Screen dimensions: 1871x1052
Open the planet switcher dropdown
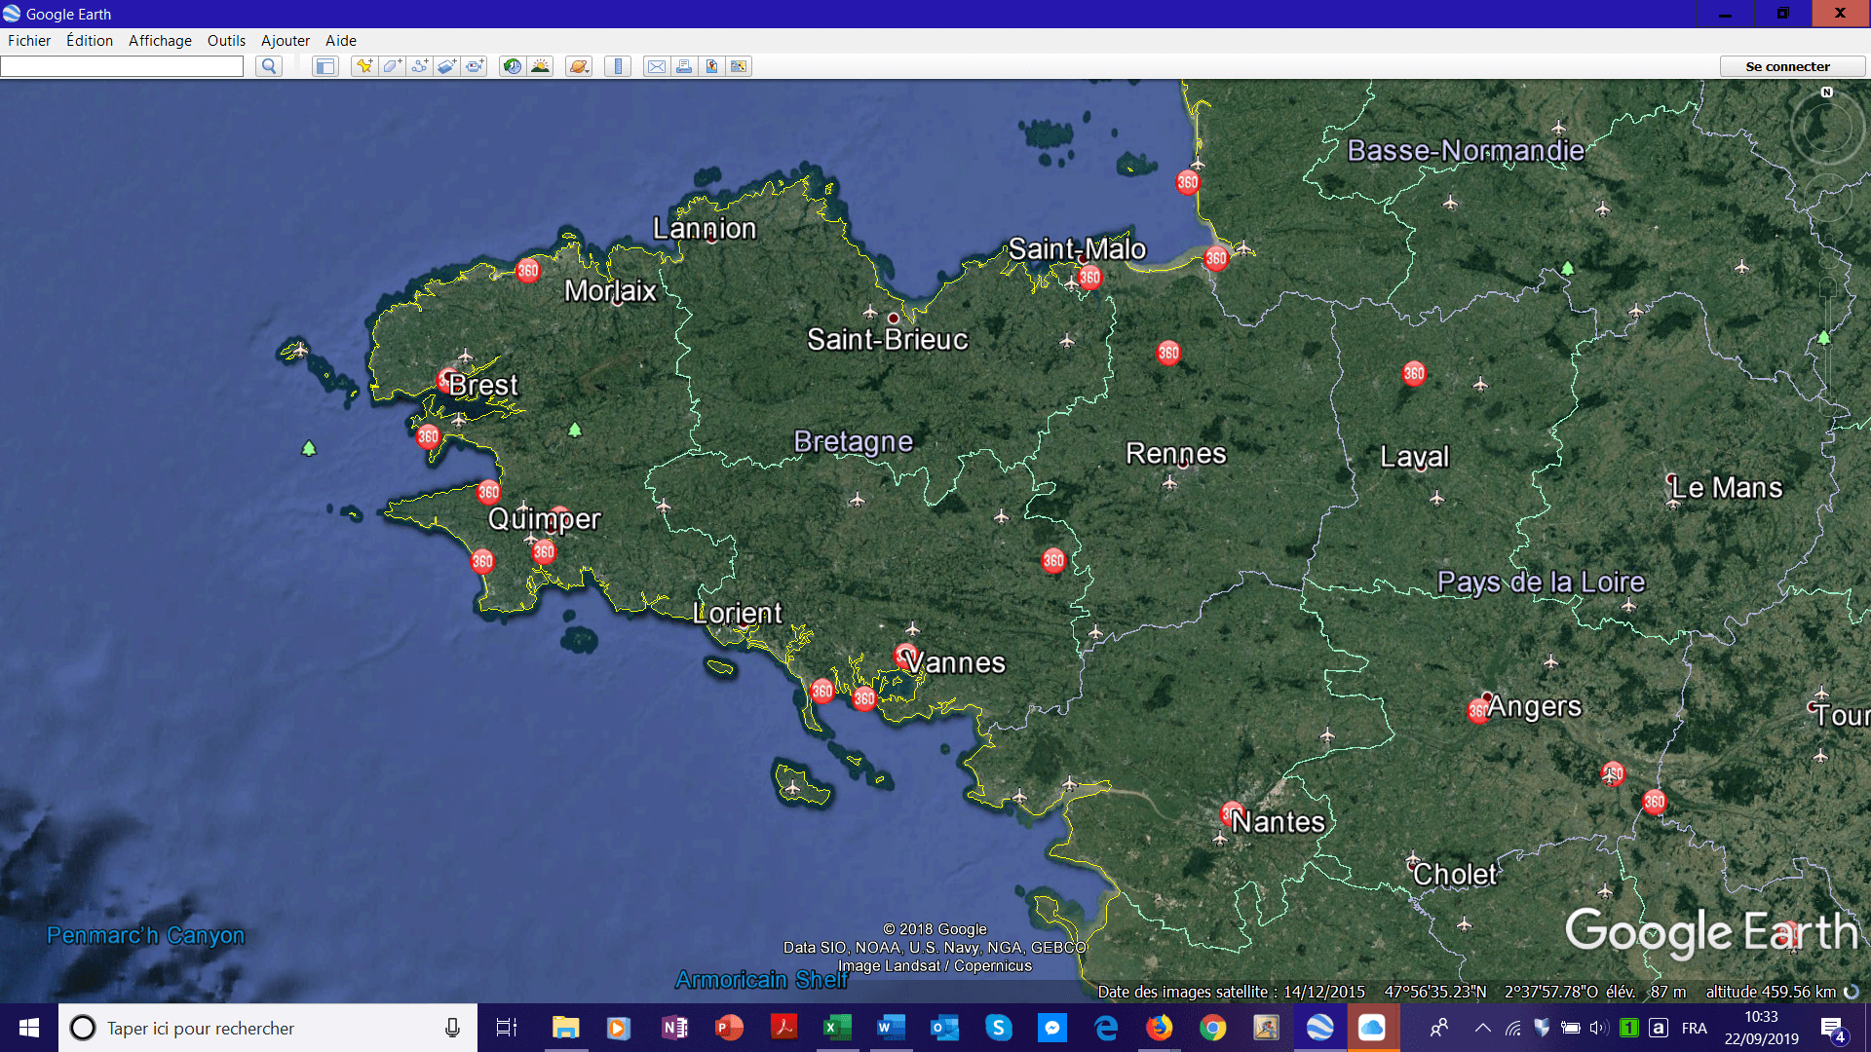click(x=577, y=66)
